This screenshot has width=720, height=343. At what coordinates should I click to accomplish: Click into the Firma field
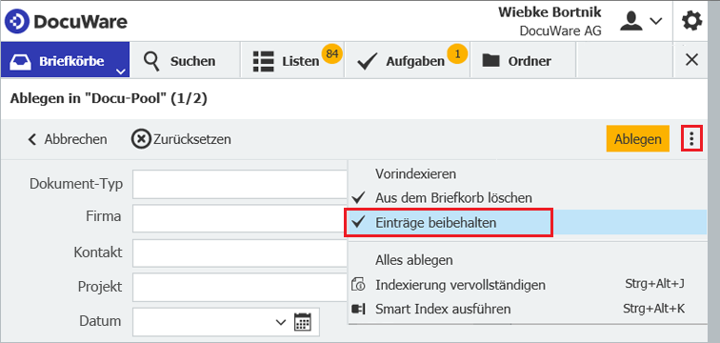[x=240, y=218]
